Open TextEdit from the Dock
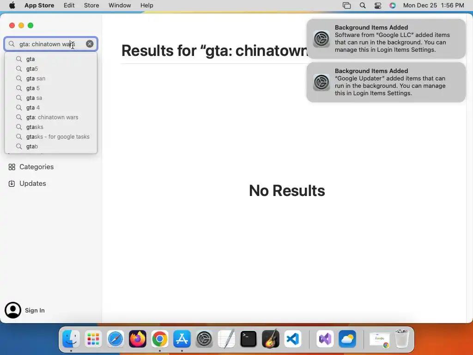This screenshot has height=355, width=473. click(x=226, y=339)
